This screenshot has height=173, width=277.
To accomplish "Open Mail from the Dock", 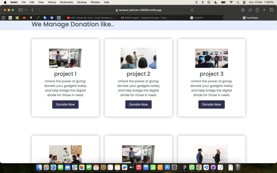I will (x=67, y=167).
